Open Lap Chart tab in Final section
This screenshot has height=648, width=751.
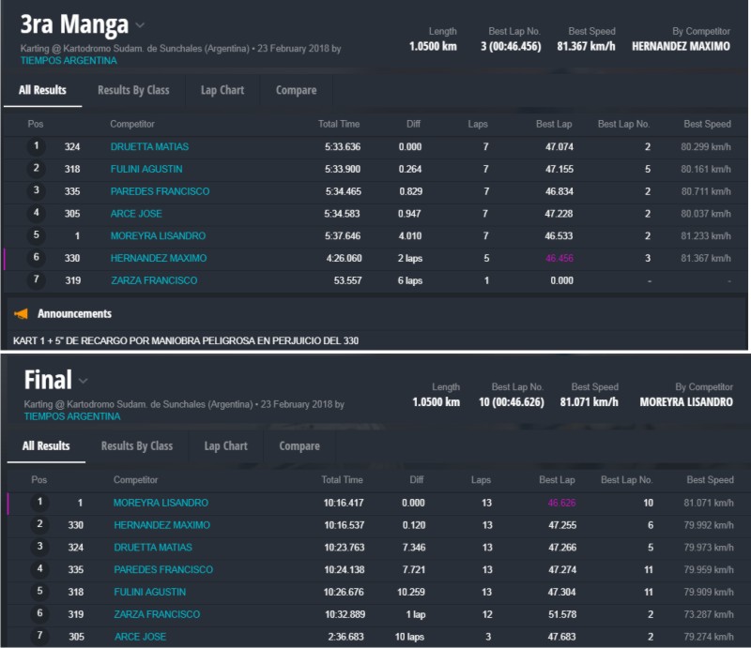(x=225, y=446)
